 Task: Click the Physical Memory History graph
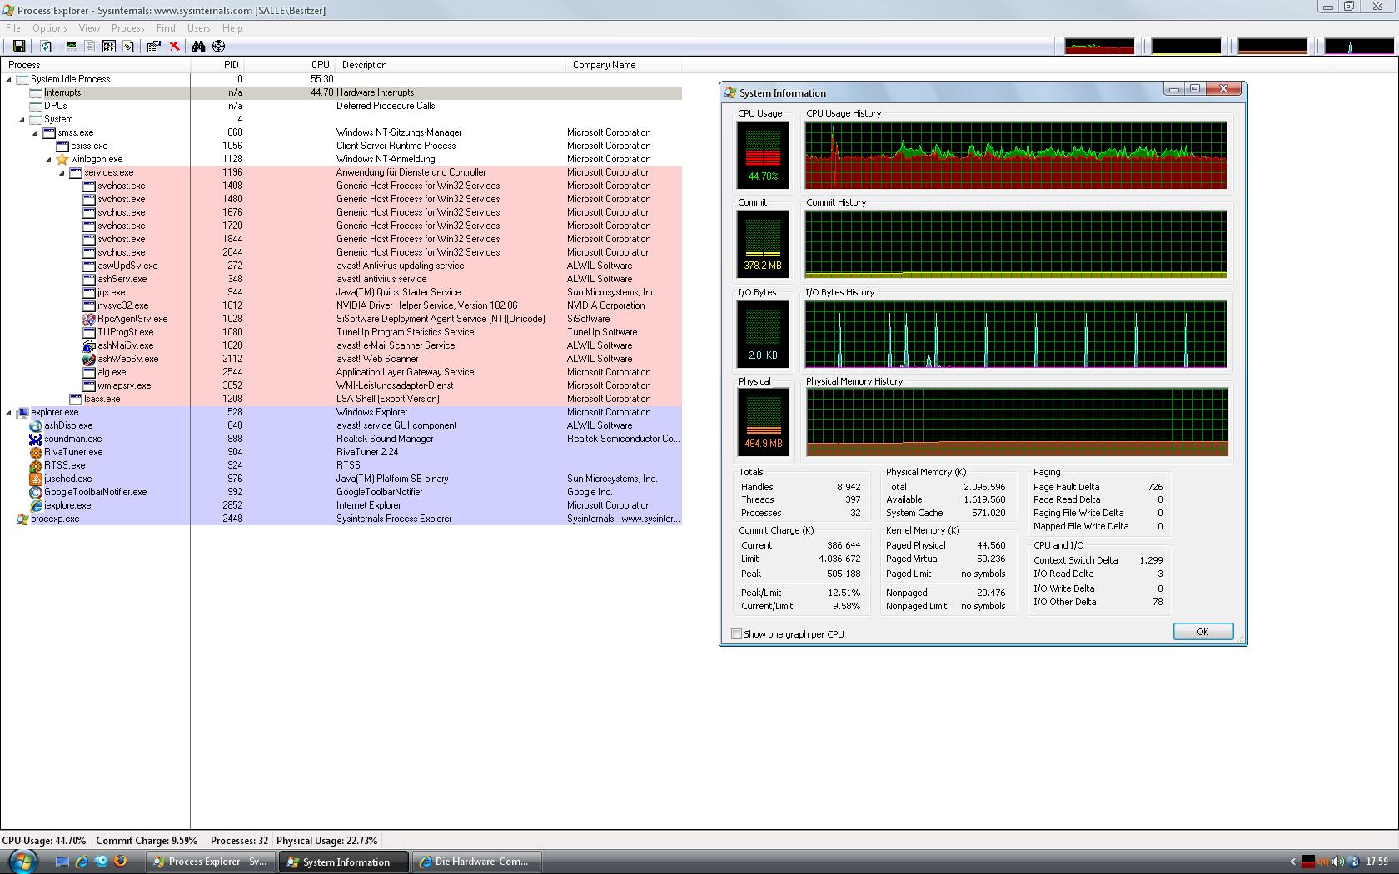[1016, 422]
